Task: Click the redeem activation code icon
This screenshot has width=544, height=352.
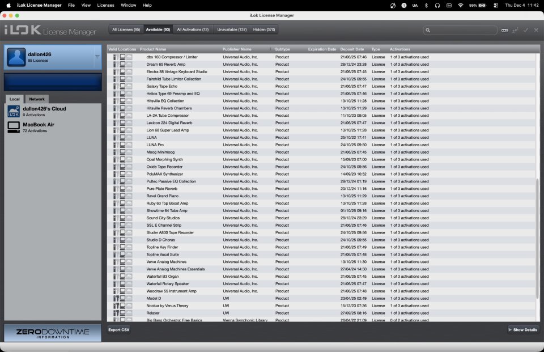Action: (505, 30)
